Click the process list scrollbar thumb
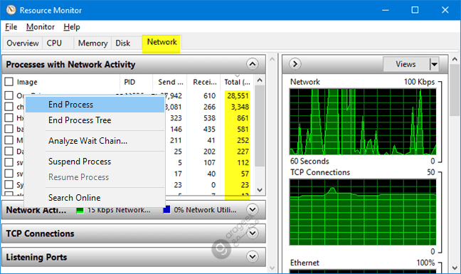Image resolution: width=461 pixels, height=274 pixels. 260,126
